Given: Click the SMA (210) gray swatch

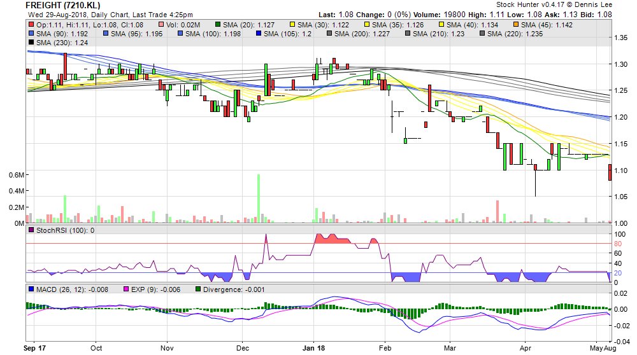Looking at the screenshot, I should point(408,34).
